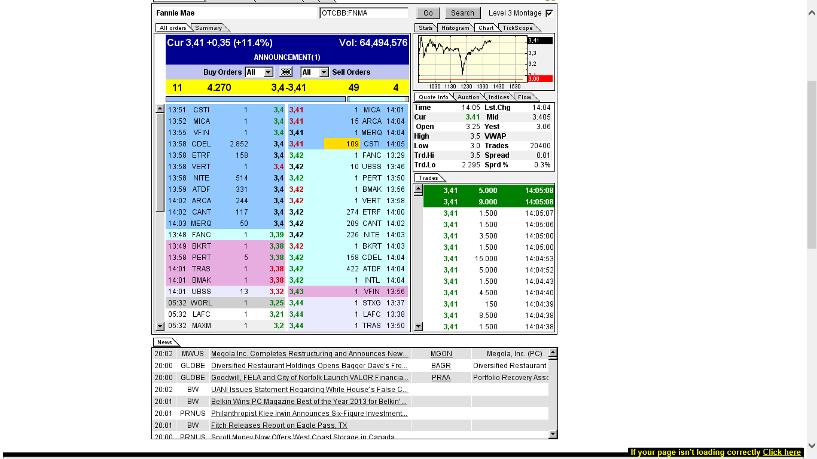This screenshot has height=459, width=817.
Task: Read the Goodwill, FELA and Norfolk headline
Action: pyautogui.click(x=310, y=378)
